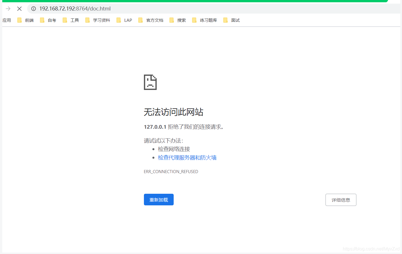Expand the 搜索 bookmark folder
This screenshot has width=402, height=254.
click(x=178, y=20)
